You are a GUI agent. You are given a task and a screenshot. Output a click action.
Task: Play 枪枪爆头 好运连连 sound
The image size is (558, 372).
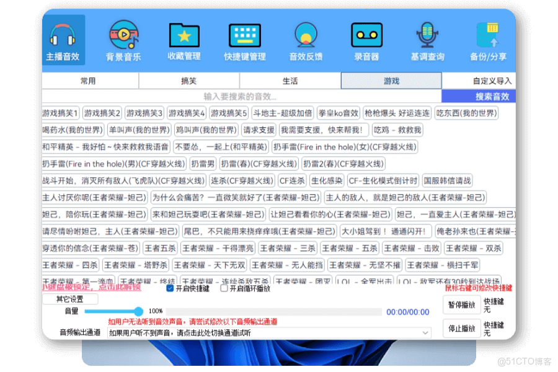397,113
